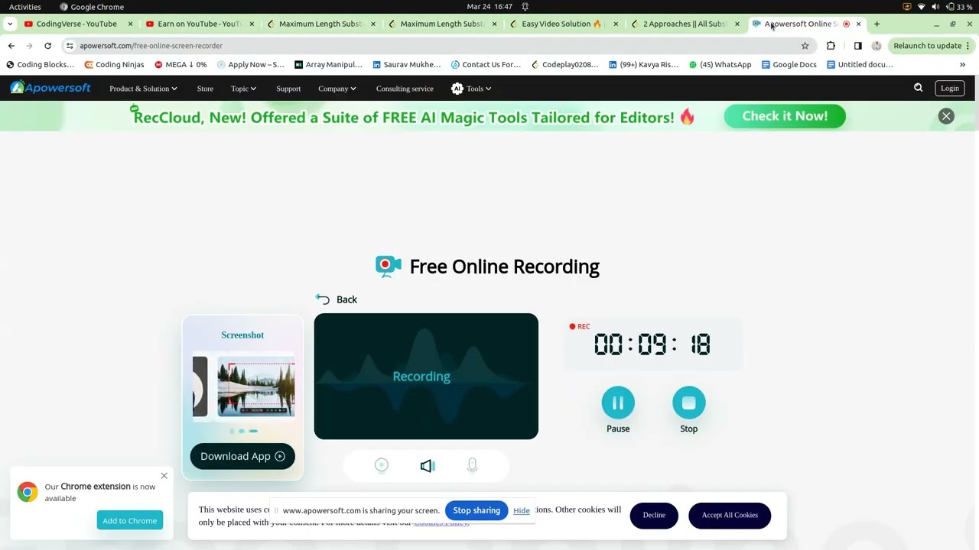The width and height of the screenshot is (979, 550).
Task: Close the CodingVerse - YouTube tab
Action: pyautogui.click(x=130, y=24)
